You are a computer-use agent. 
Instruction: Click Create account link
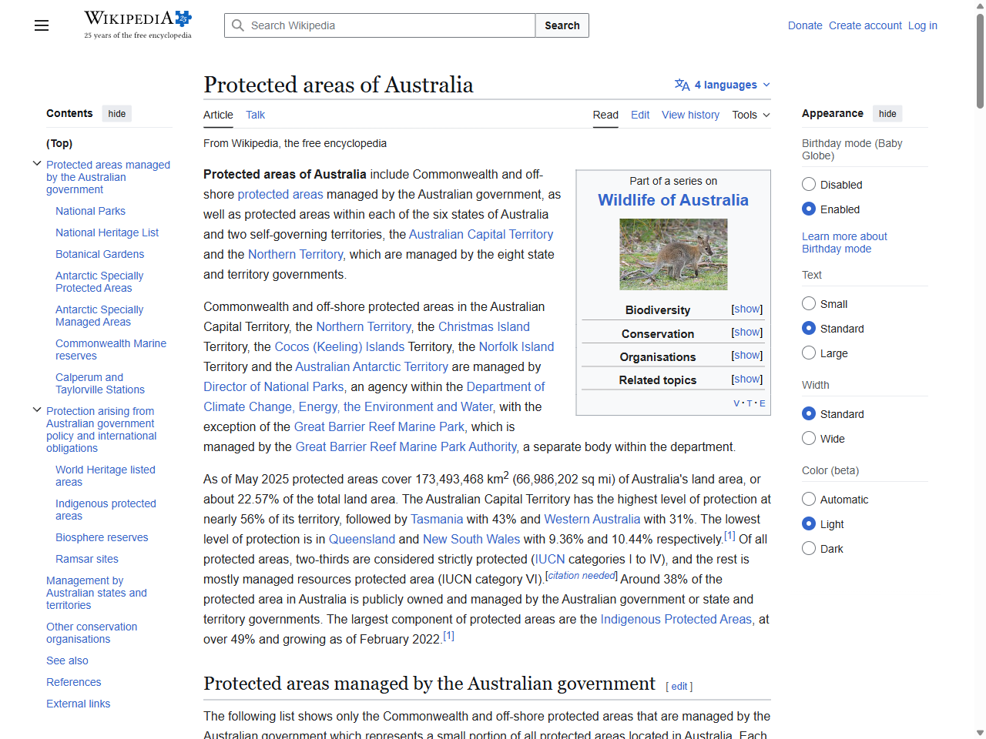pyautogui.click(x=865, y=25)
